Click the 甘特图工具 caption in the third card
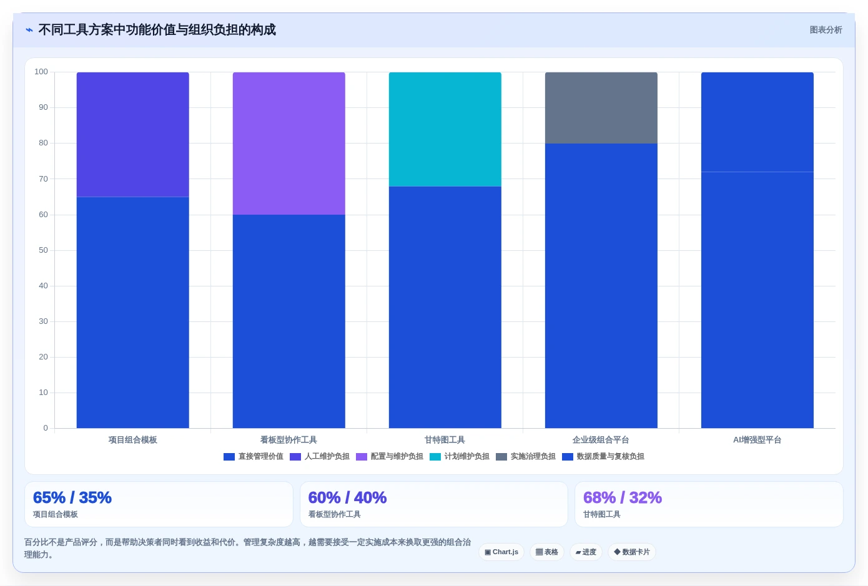The width and height of the screenshot is (868, 586). (x=602, y=515)
